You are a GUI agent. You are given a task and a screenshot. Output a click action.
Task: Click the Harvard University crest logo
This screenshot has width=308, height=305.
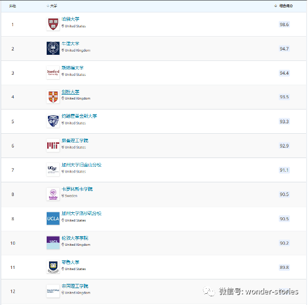click(53, 24)
